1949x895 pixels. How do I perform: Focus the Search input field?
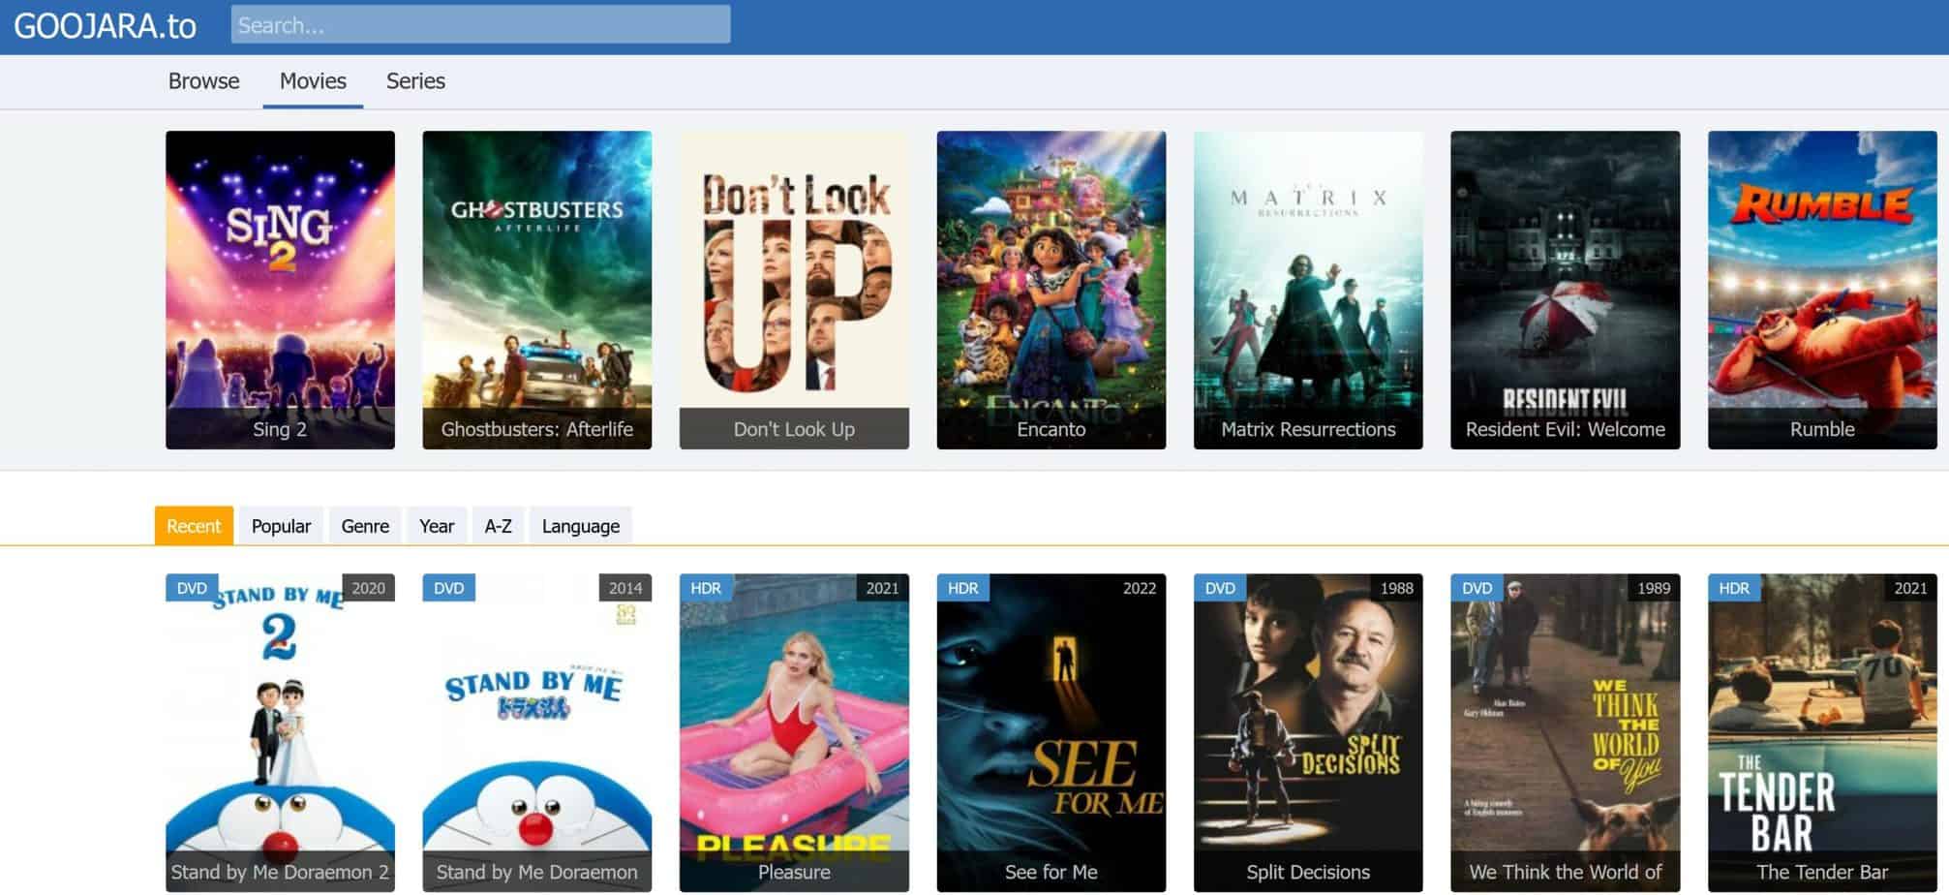click(480, 24)
